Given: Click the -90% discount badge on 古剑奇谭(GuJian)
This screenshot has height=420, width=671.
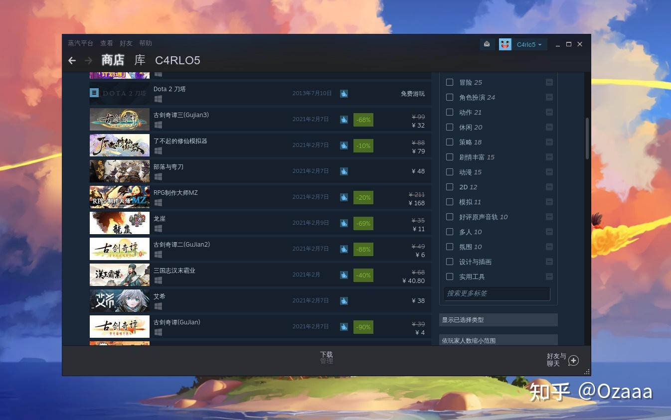Looking at the screenshot, I should tap(363, 327).
